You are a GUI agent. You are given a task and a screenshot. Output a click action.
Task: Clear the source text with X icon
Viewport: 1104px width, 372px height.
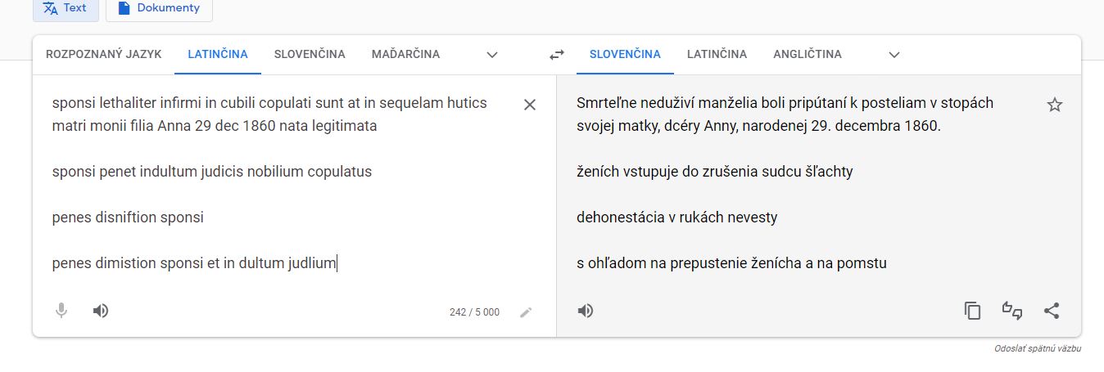530,105
